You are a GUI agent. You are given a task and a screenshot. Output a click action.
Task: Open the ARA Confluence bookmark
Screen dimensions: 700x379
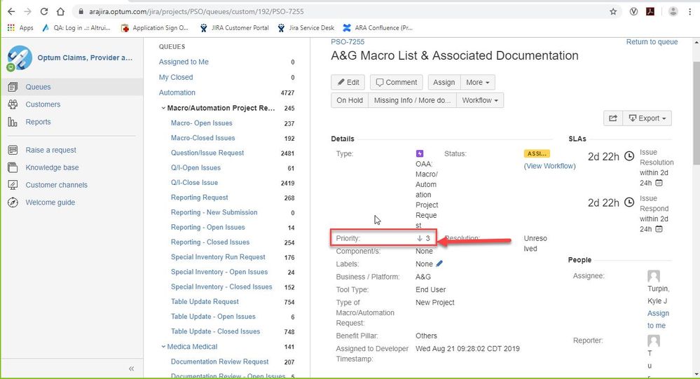tap(377, 28)
